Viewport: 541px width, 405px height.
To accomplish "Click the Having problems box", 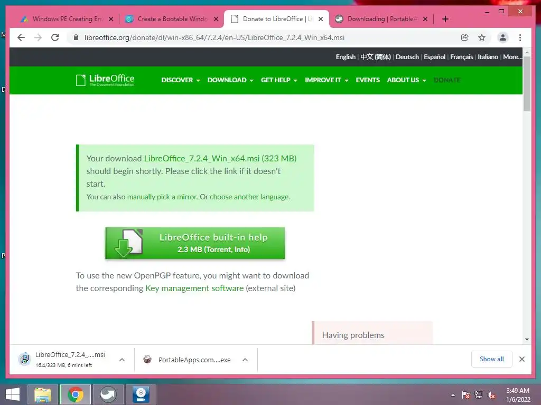I will (x=372, y=333).
